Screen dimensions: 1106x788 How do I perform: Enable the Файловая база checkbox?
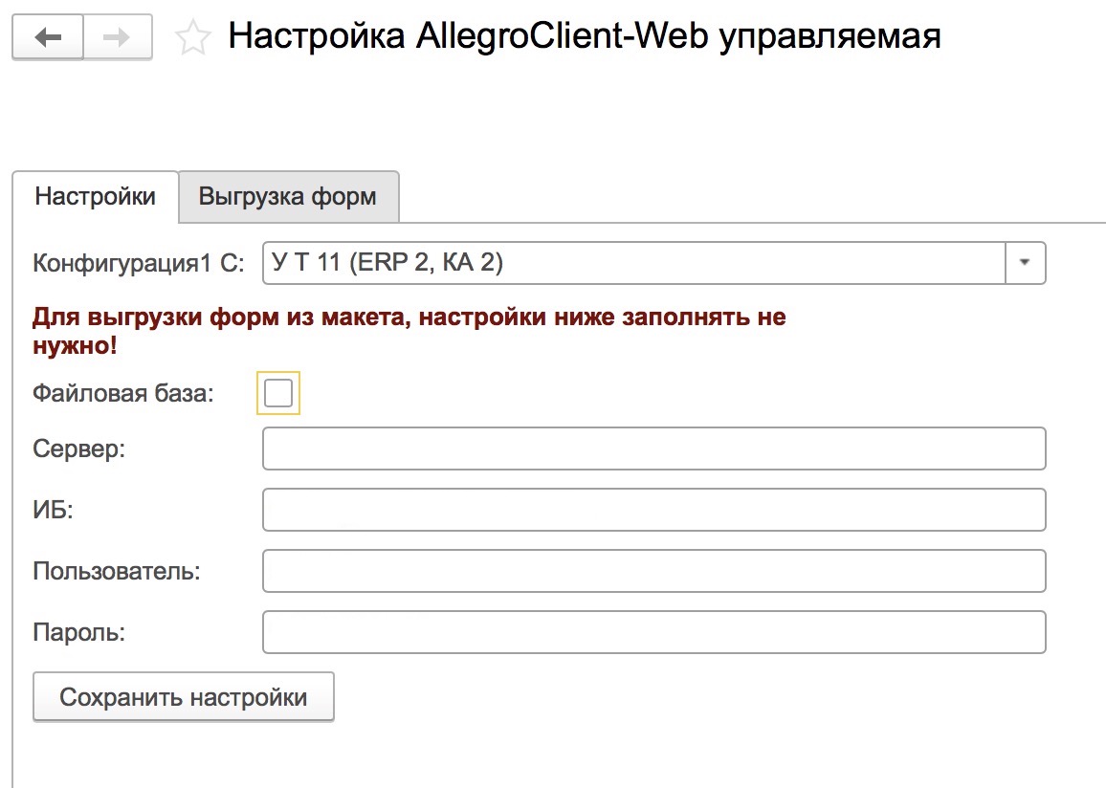277,393
